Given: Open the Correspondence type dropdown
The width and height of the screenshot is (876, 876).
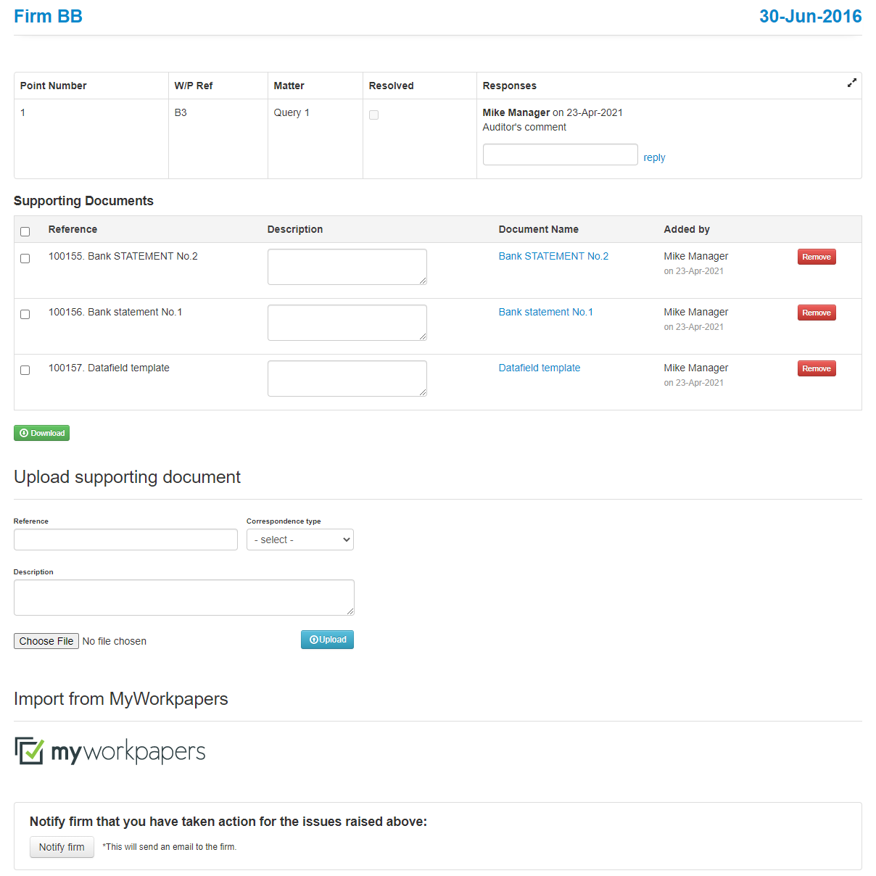Looking at the screenshot, I should point(300,540).
